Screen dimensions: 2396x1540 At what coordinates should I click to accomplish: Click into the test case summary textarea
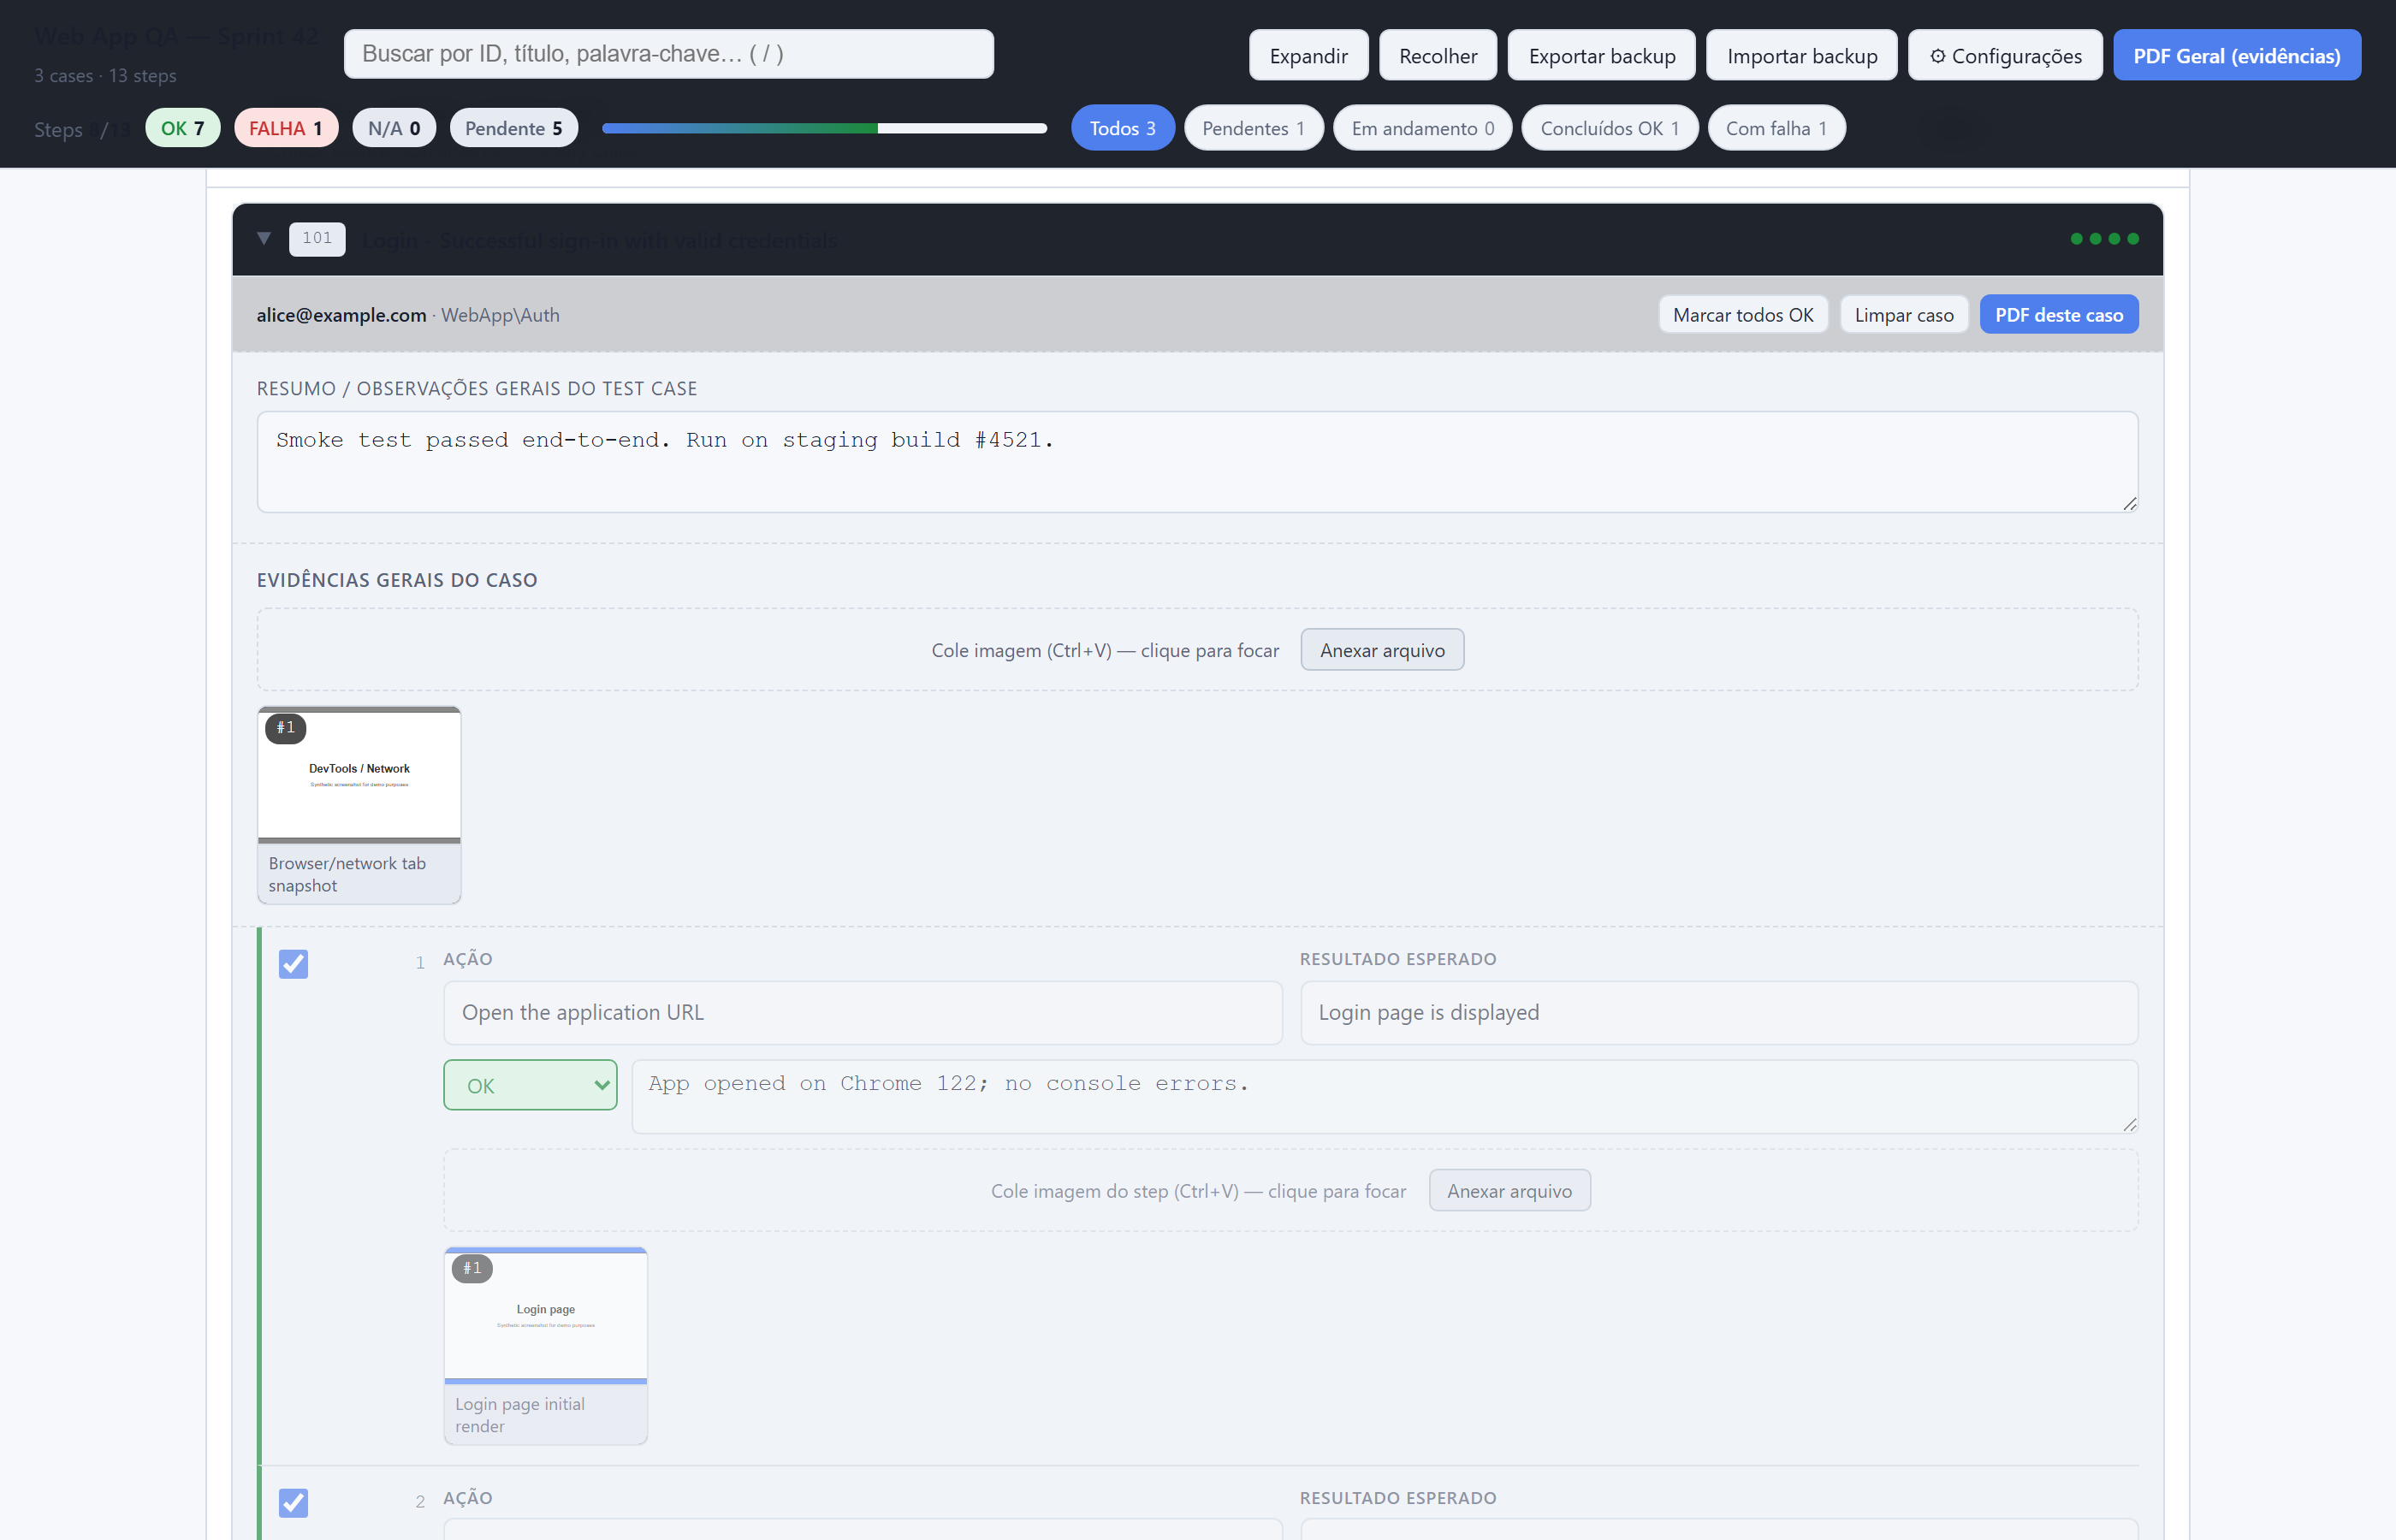[1197, 462]
